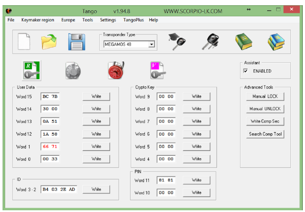Toggle the Assistant ENABLED checkbox
This screenshot has height=212, width=305.
pos(246,71)
